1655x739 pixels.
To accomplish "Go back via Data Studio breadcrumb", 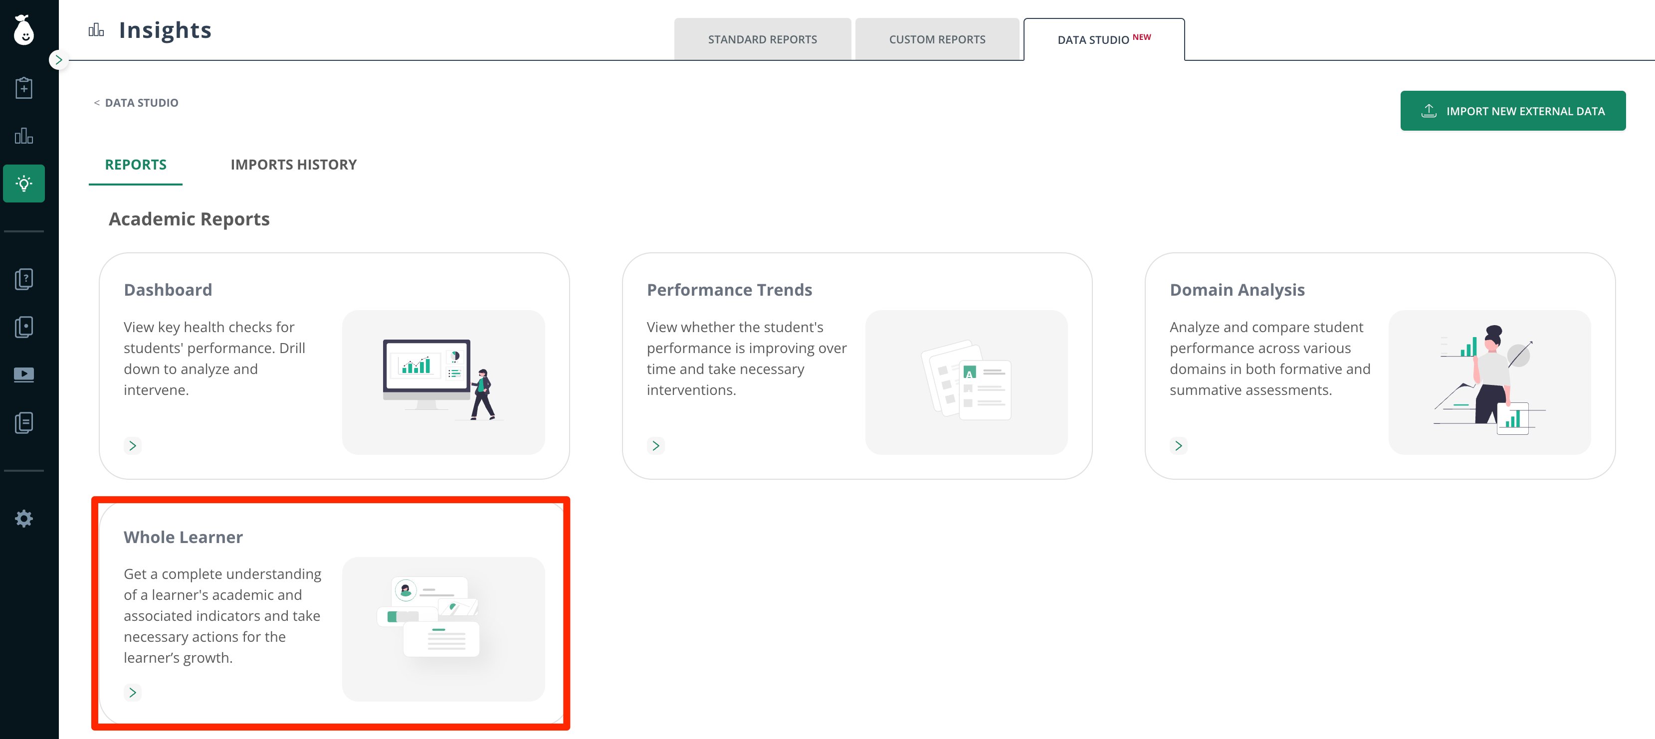I will (136, 103).
